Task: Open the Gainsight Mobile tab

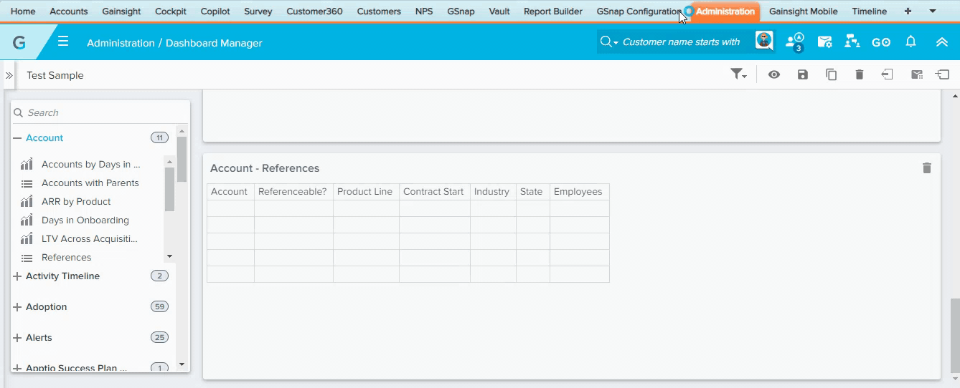Action: tap(804, 11)
